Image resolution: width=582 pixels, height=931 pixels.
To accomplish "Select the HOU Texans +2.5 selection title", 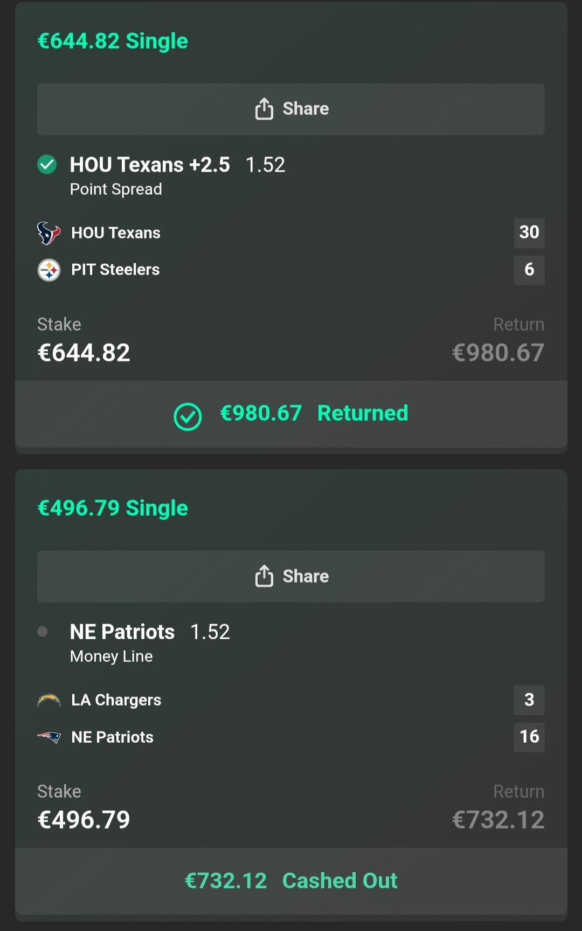I will tap(150, 165).
